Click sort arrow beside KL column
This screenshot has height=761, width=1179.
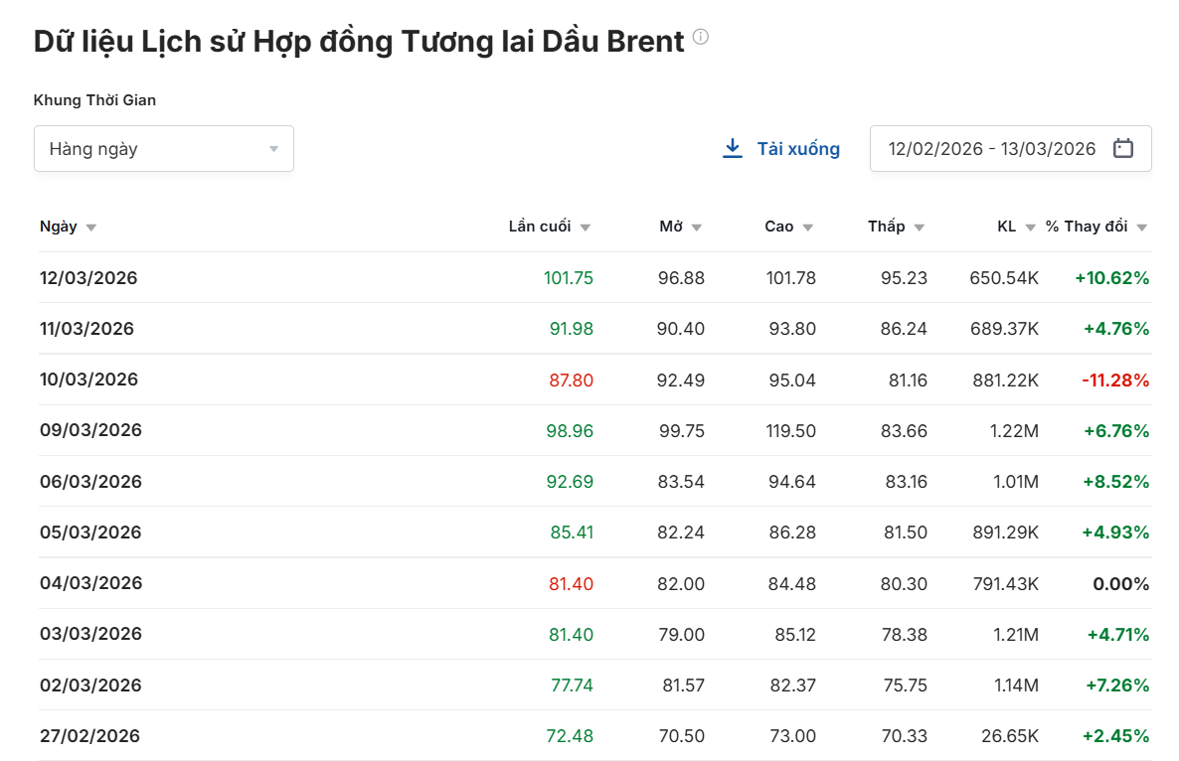point(1031,228)
